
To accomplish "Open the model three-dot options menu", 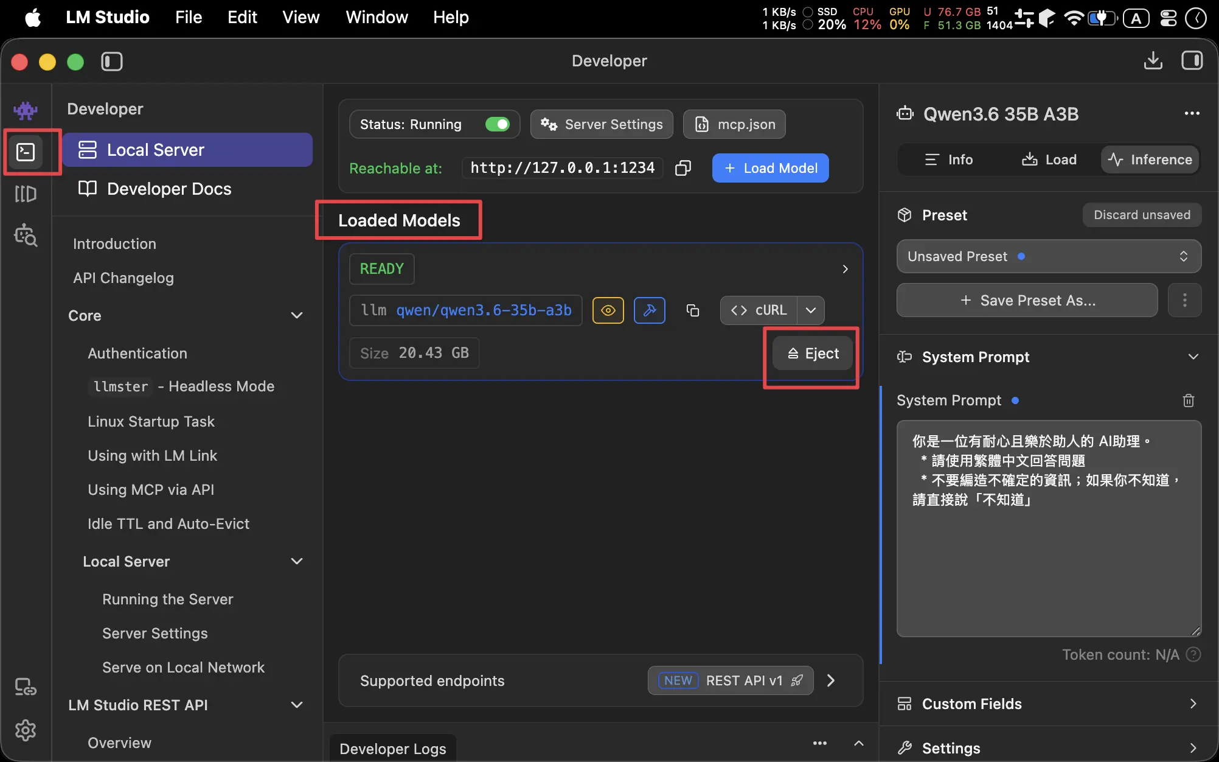I will click(1192, 113).
